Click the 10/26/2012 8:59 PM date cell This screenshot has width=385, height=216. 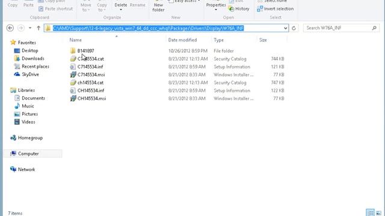tap(188, 51)
